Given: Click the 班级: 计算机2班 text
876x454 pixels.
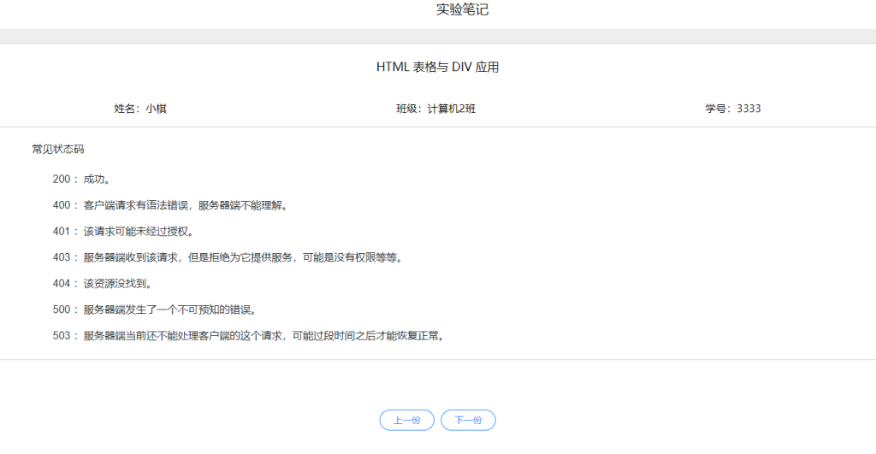Looking at the screenshot, I should pyautogui.click(x=435, y=109).
